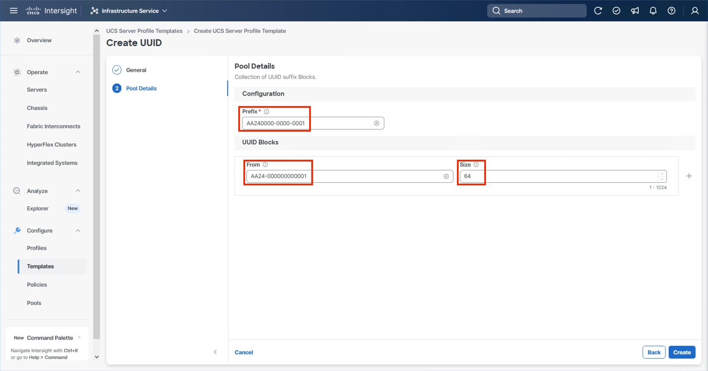Open the user profile icon
The height and width of the screenshot is (371, 708).
tap(695, 11)
